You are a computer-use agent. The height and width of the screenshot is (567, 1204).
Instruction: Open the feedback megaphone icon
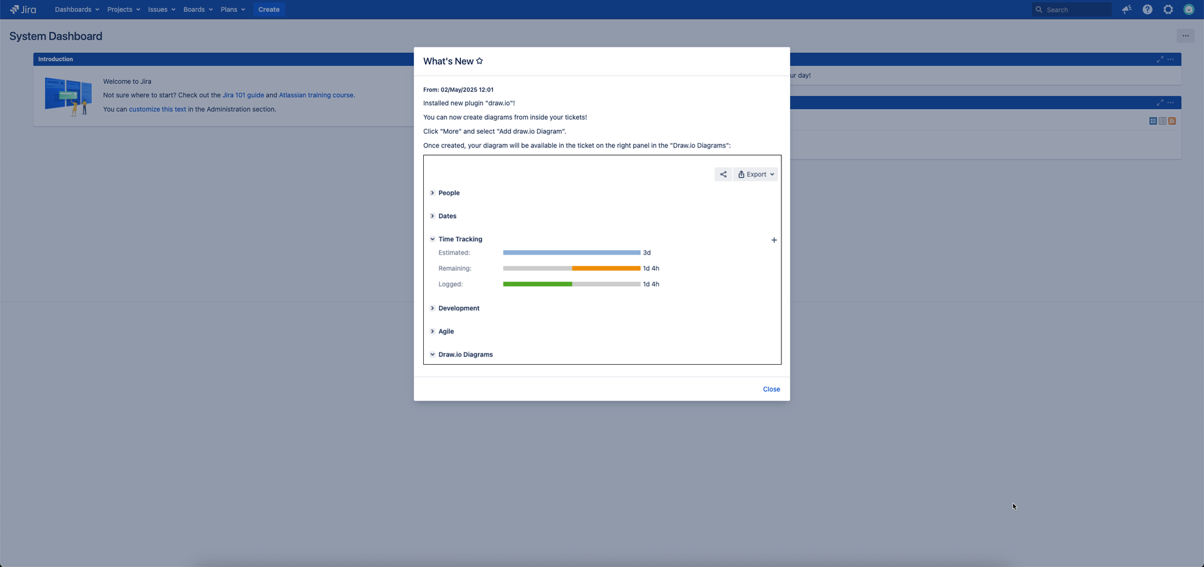(1127, 9)
